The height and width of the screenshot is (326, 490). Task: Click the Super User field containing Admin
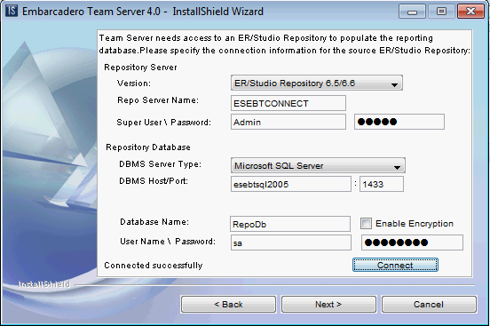[x=288, y=122]
